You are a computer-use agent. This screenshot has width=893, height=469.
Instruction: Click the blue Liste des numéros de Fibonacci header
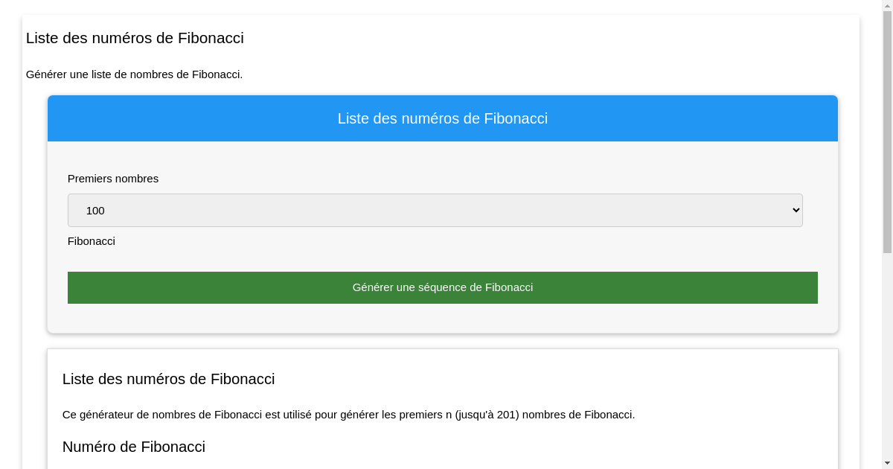[x=442, y=118]
